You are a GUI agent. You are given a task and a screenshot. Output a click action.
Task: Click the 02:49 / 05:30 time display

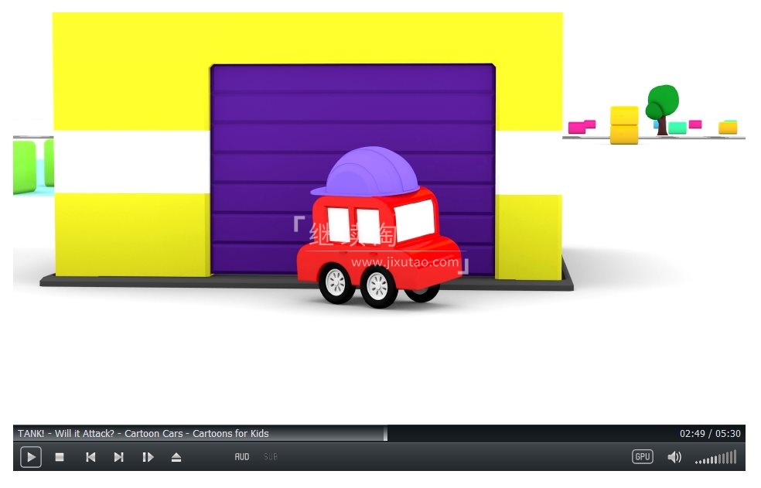point(709,434)
